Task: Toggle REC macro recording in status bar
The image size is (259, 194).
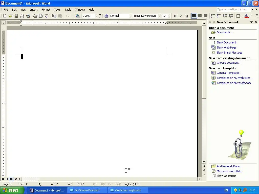Action: coord(95,184)
